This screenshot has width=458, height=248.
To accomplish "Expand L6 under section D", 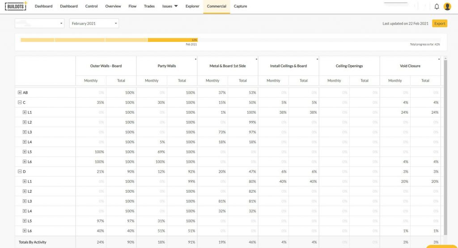I will [25, 230].
